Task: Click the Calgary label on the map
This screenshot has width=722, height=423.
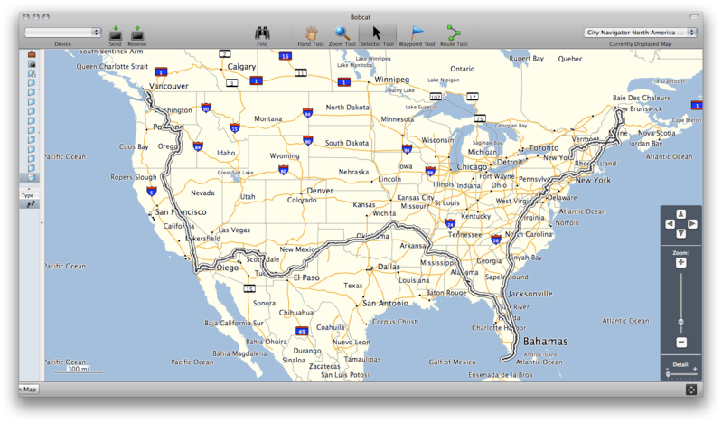Action: (241, 67)
